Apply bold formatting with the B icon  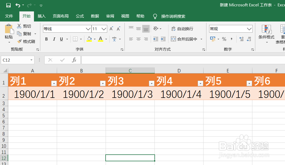(46, 39)
